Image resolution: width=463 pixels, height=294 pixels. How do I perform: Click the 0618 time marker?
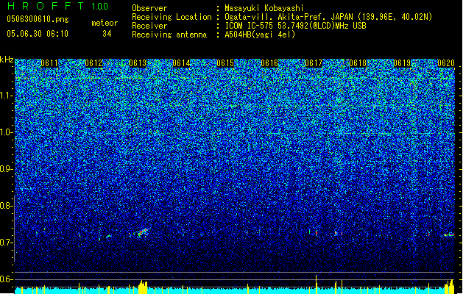point(358,63)
